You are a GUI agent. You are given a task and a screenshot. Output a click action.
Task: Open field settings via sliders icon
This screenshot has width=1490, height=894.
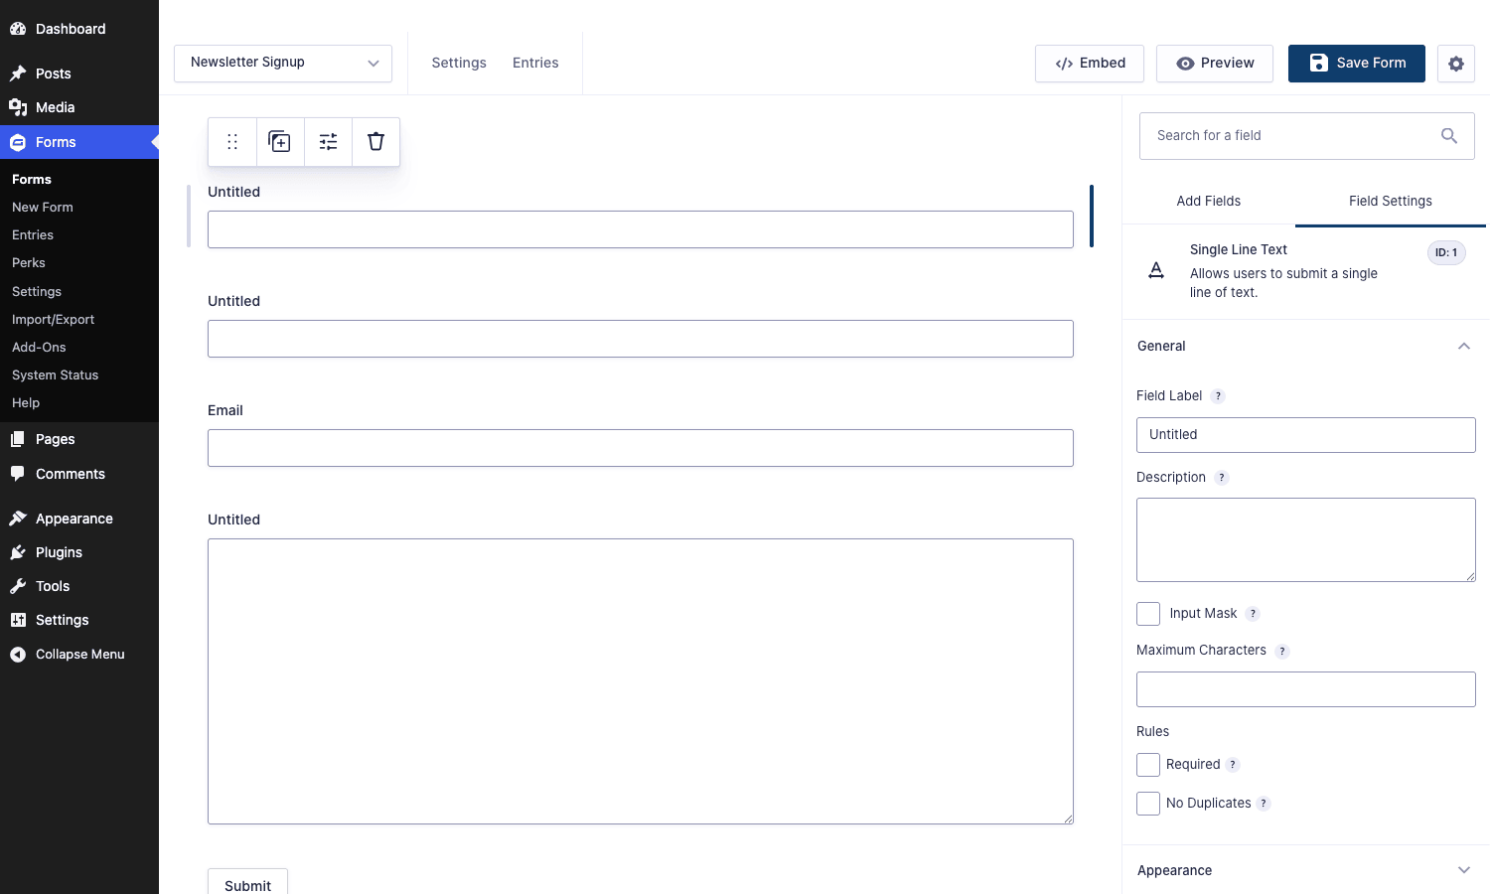coord(328,142)
